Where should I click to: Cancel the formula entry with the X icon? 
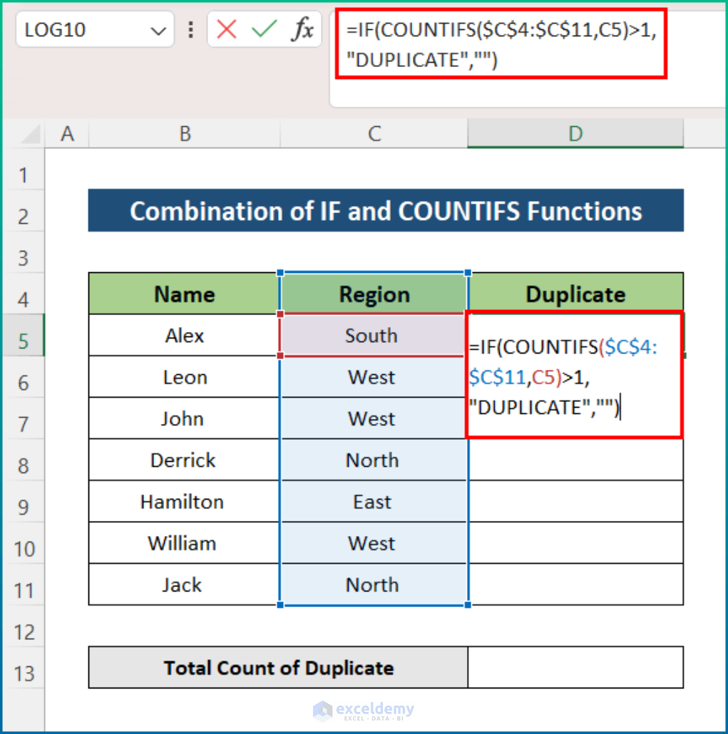click(x=227, y=30)
